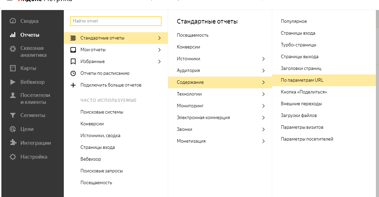
Task: Click the Интеграции puzzle icon
Action: click(12, 142)
